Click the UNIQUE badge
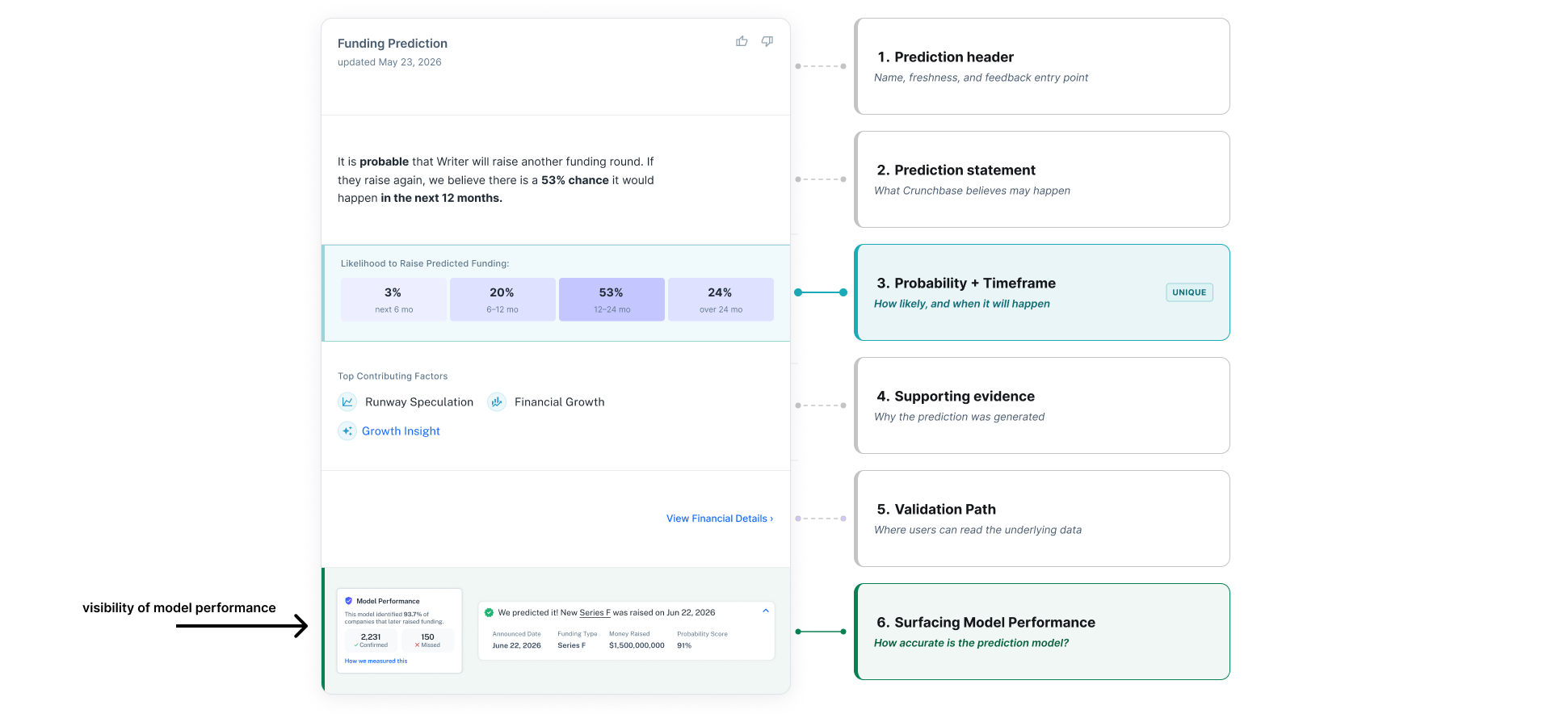 coord(1189,292)
